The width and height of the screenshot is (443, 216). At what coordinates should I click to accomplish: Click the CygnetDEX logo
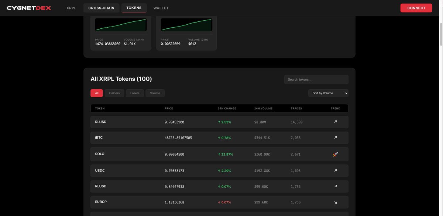coord(29,8)
